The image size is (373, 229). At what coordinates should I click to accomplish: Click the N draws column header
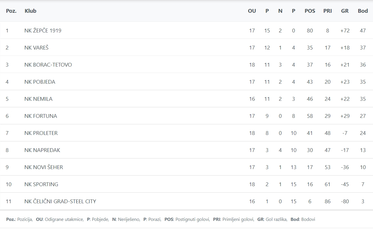pos(280,11)
